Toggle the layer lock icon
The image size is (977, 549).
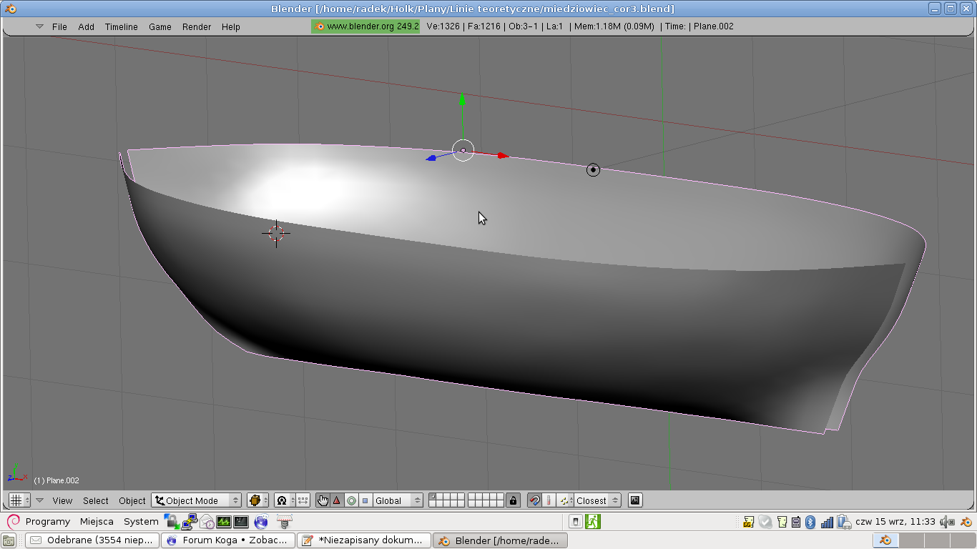[513, 500]
